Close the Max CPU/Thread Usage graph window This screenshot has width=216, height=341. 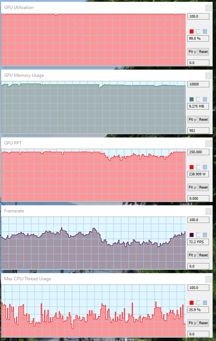coord(209,280)
